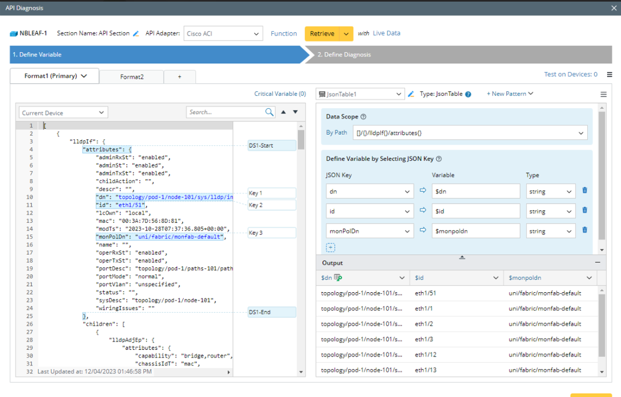The width and height of the screenshot is (621, 397).
Task: Click the search magnifier icon in JSON viewer
Action: point(269,112)
